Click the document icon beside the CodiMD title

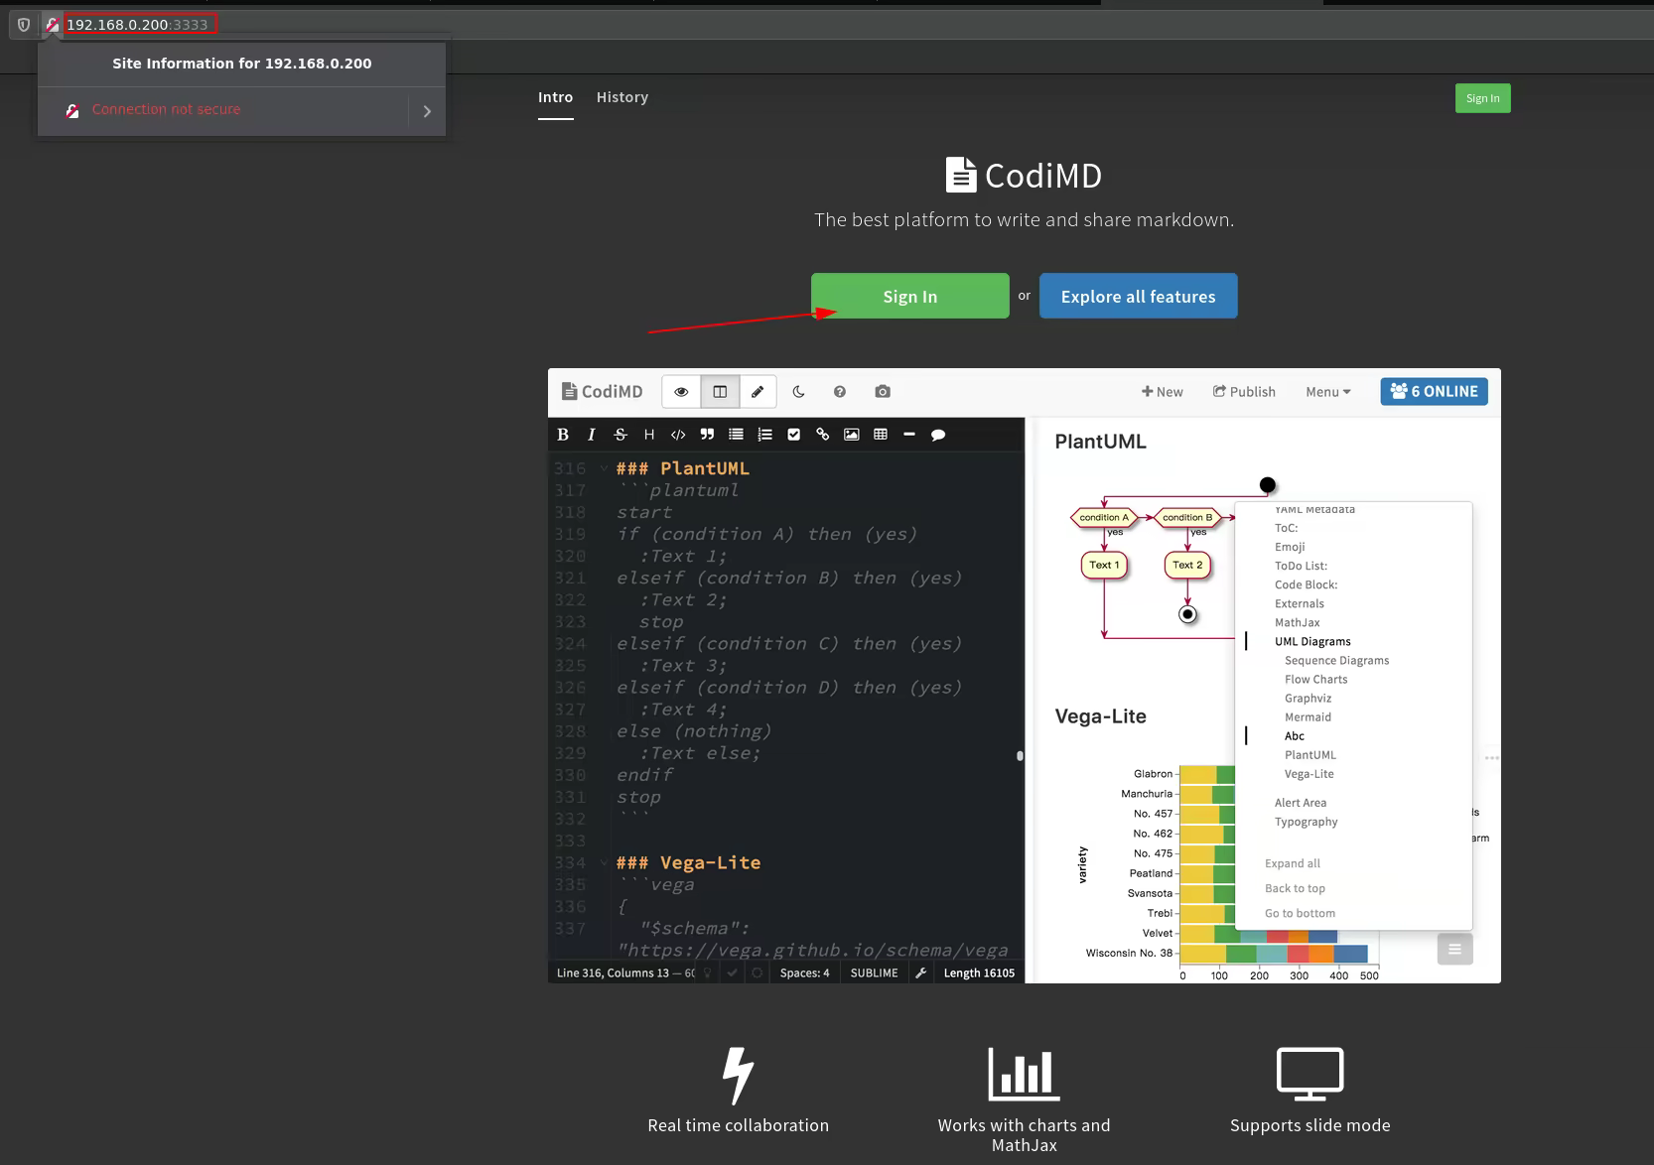pos(960,175)
